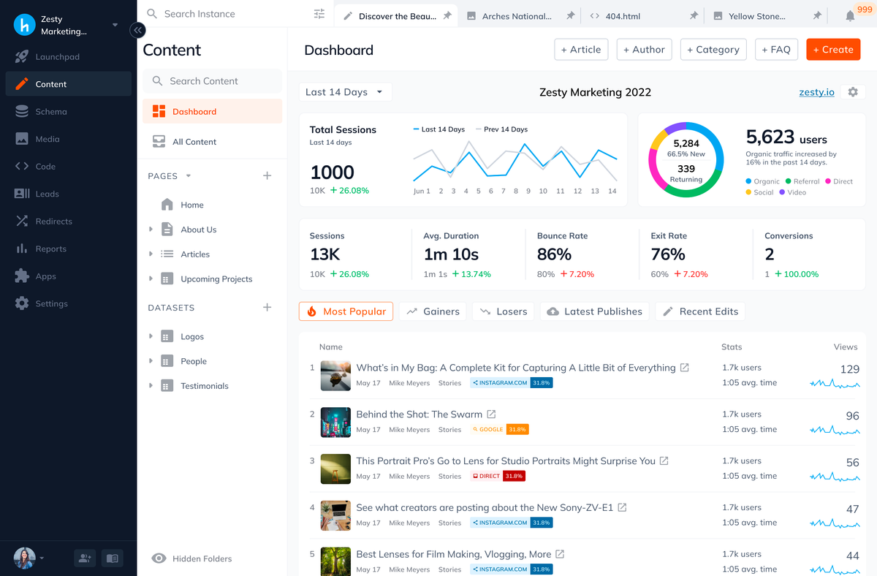
Task: Open the zesty.io link
Action: (x=816, y=92)
